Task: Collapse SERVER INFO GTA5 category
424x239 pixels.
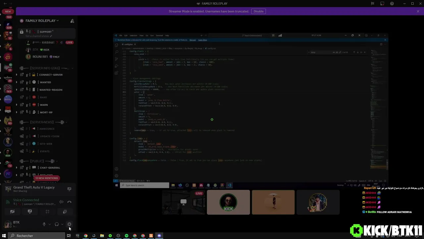Action: point(46,68)
